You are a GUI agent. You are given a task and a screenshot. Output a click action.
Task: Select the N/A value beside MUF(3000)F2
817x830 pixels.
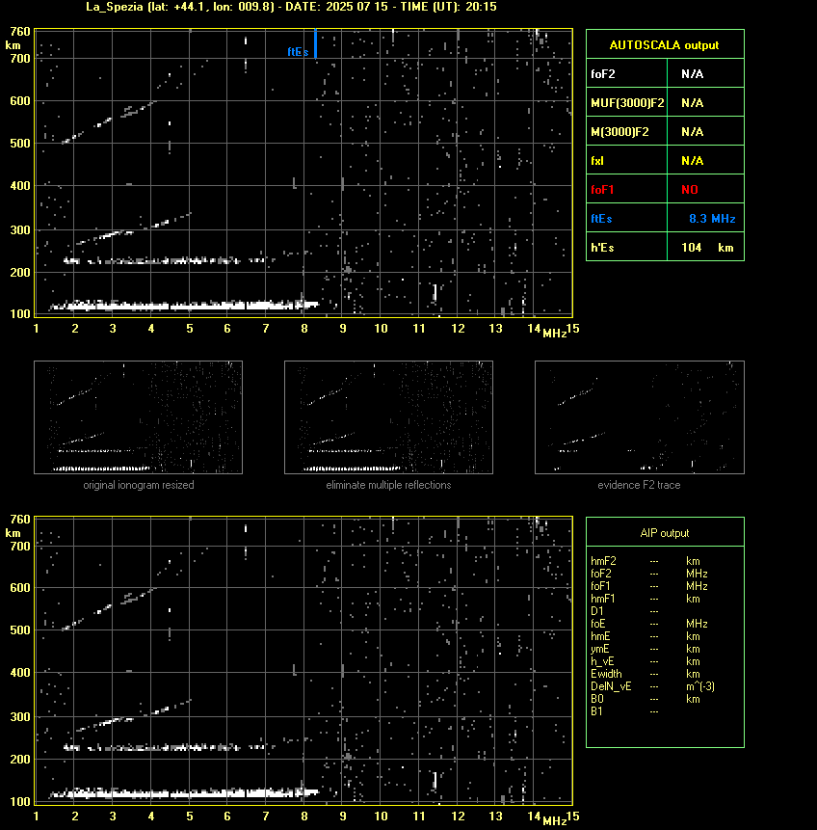tap(693, 103)
